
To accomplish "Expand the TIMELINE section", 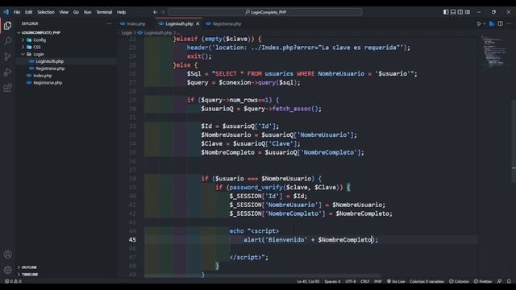I will coord(30,275).
